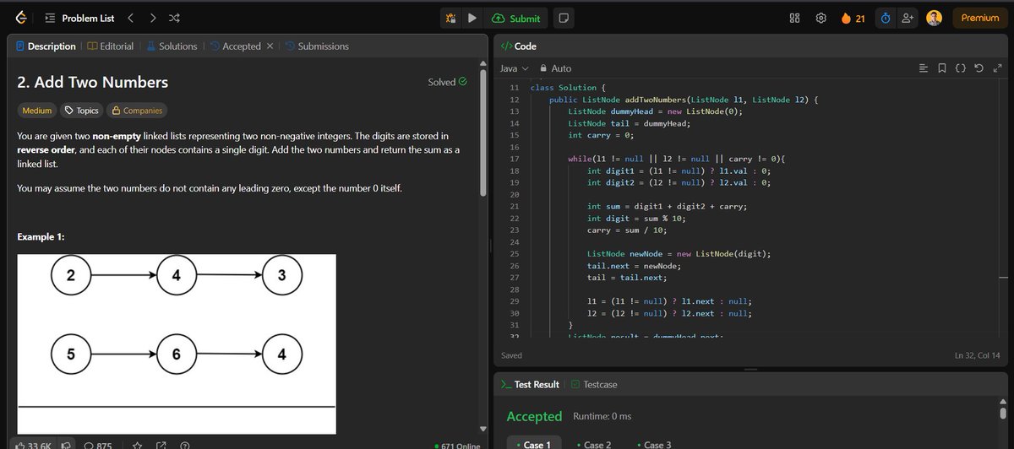Submit the solution
The height and width of the screenshot is (449, 1014).
(517, 18)
